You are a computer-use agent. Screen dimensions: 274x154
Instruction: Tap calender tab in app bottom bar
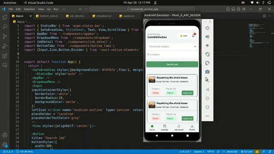(x=164, y=127)
